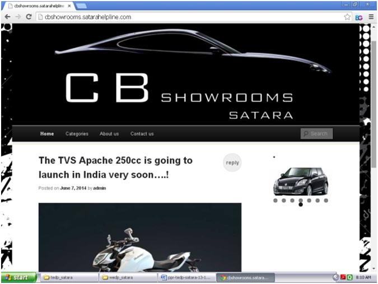This screenshot has width=378, height=284.
Task: Open the Chrome menu hamburger icon
Action: click(370, 17)
